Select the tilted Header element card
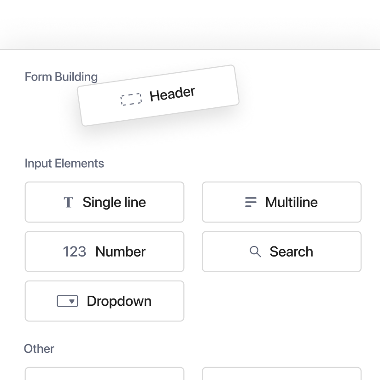 [159, 95]
